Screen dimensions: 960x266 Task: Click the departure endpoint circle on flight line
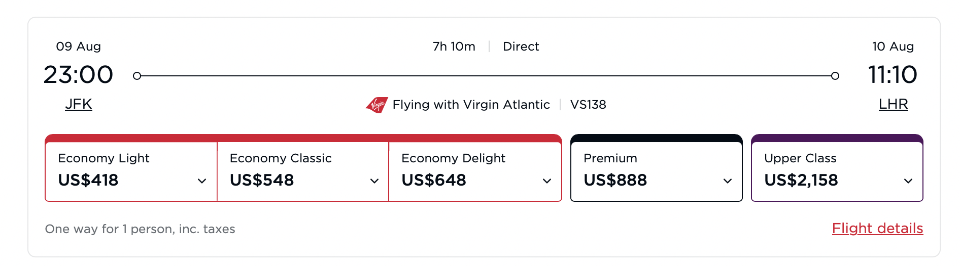[x=137, y=76]
